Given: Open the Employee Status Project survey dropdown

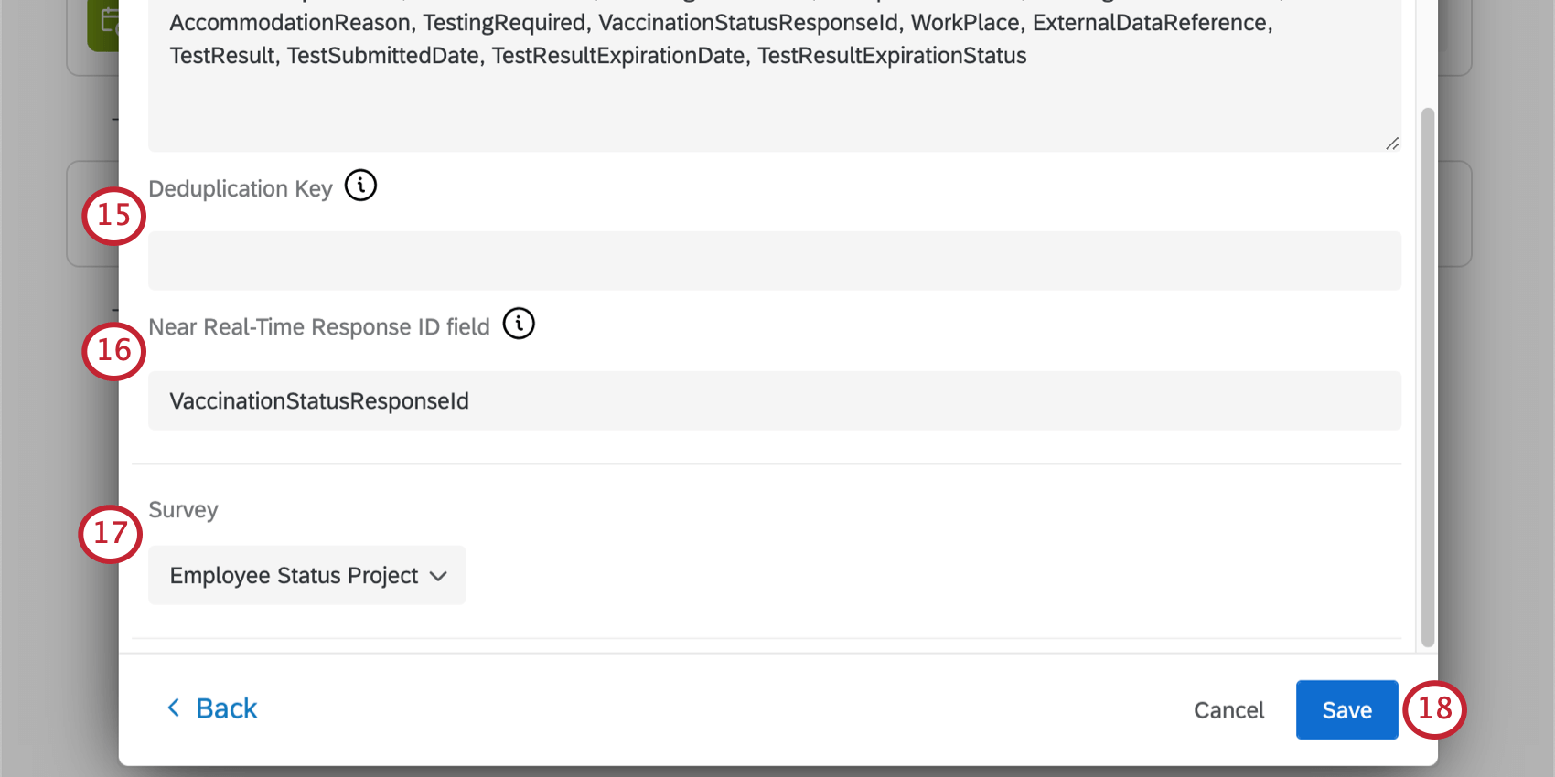Looking at the screenshot, I should coord(307,575).
